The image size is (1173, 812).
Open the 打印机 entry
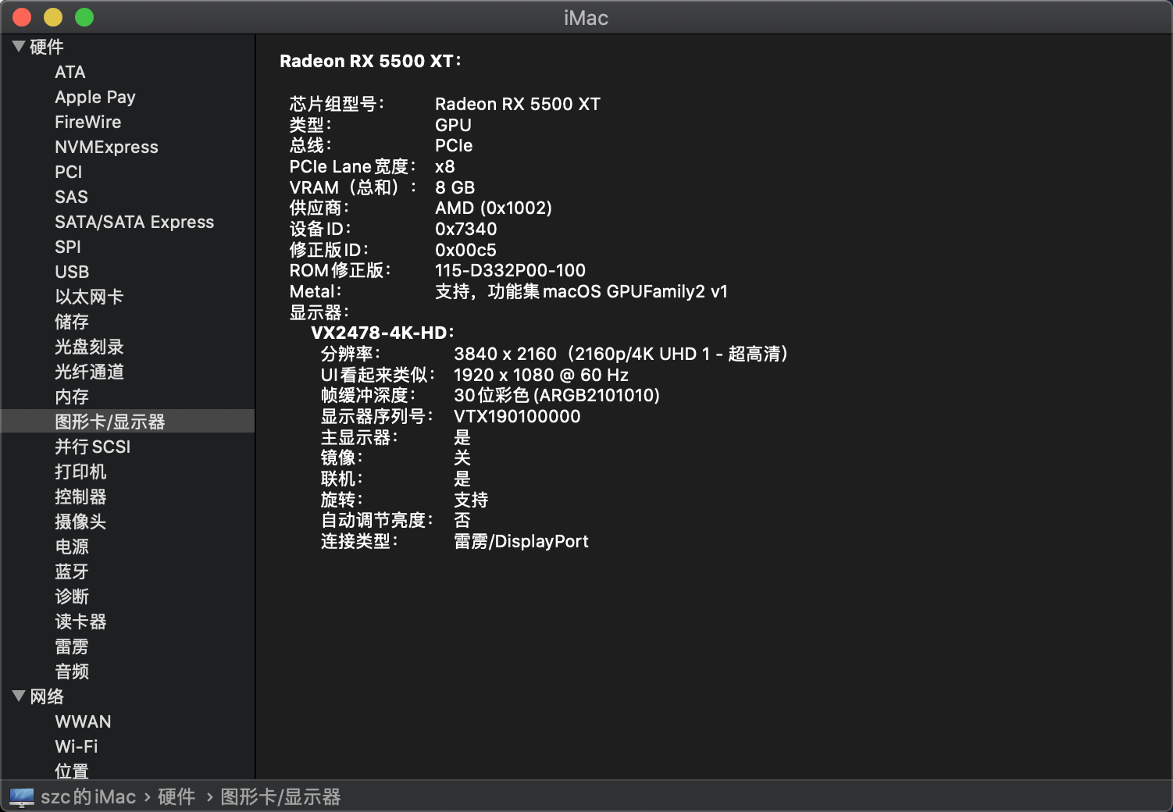click(80, 472)
